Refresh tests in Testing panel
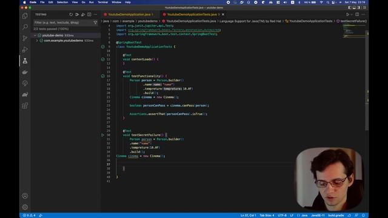 (x=71, y=15)
